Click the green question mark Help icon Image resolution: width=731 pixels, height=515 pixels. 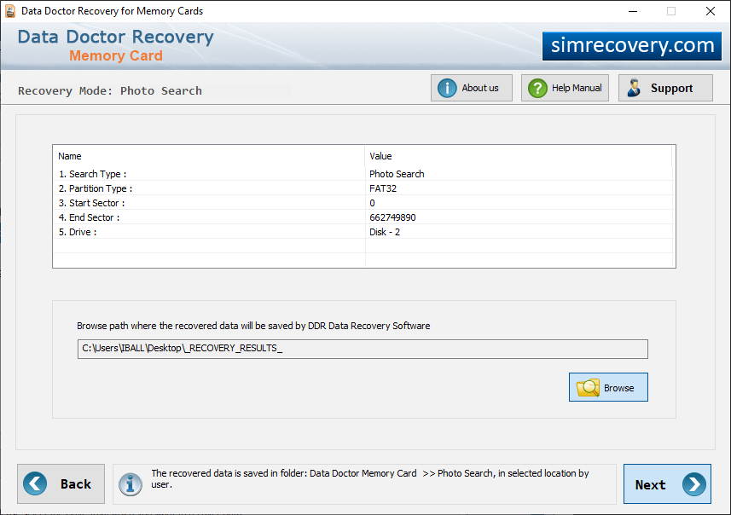tap(537, 88)
